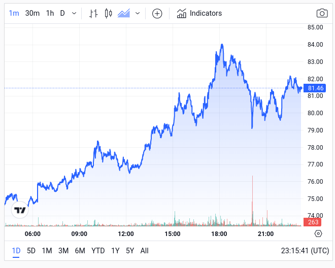
Task: Take a chart snapshot with camera icon
Action: pyautogui.click(x=322, y=14)
